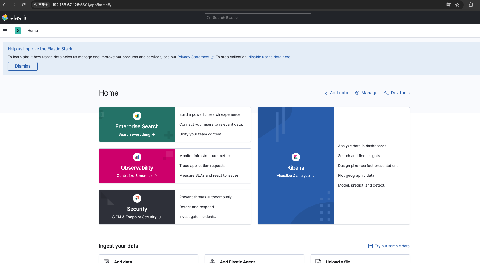Click text 'Monitor infrastructure metrics.'
480x263 pixels.
pos(206,156)
